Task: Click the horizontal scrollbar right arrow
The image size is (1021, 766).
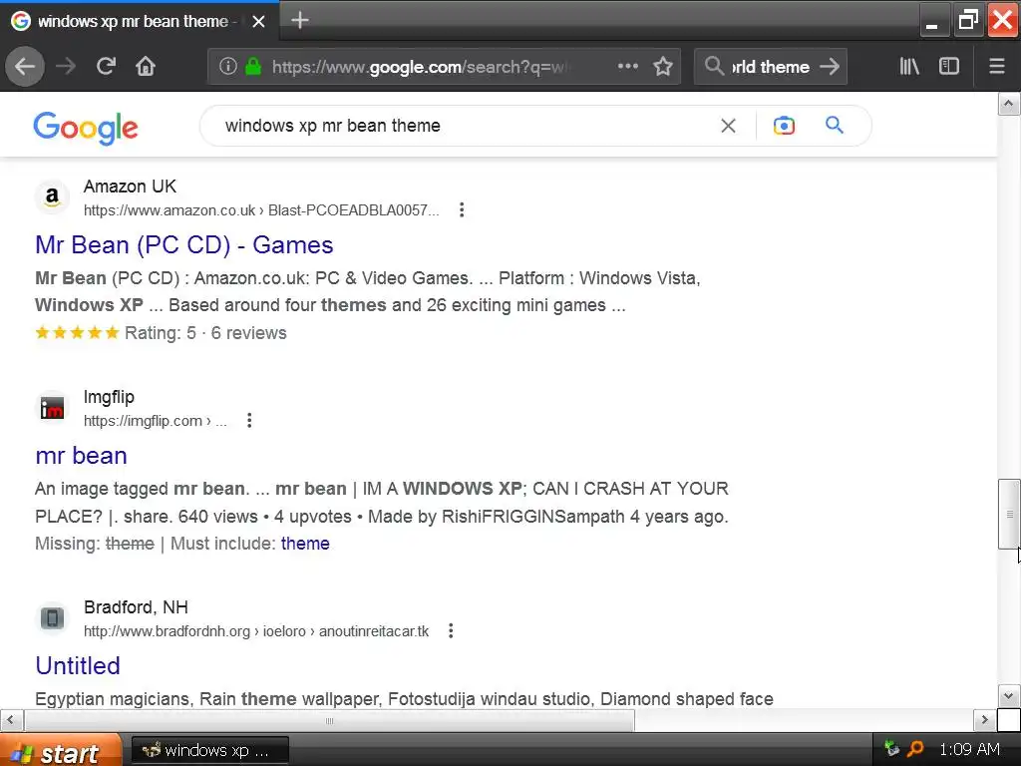Action: tap(984, 720)
